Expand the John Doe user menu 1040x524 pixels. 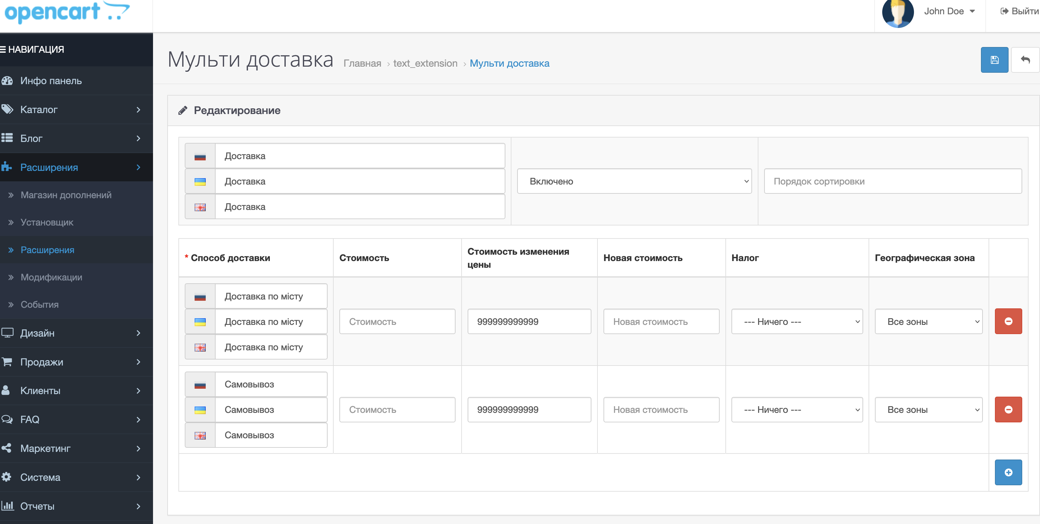(x=949, y=11)
